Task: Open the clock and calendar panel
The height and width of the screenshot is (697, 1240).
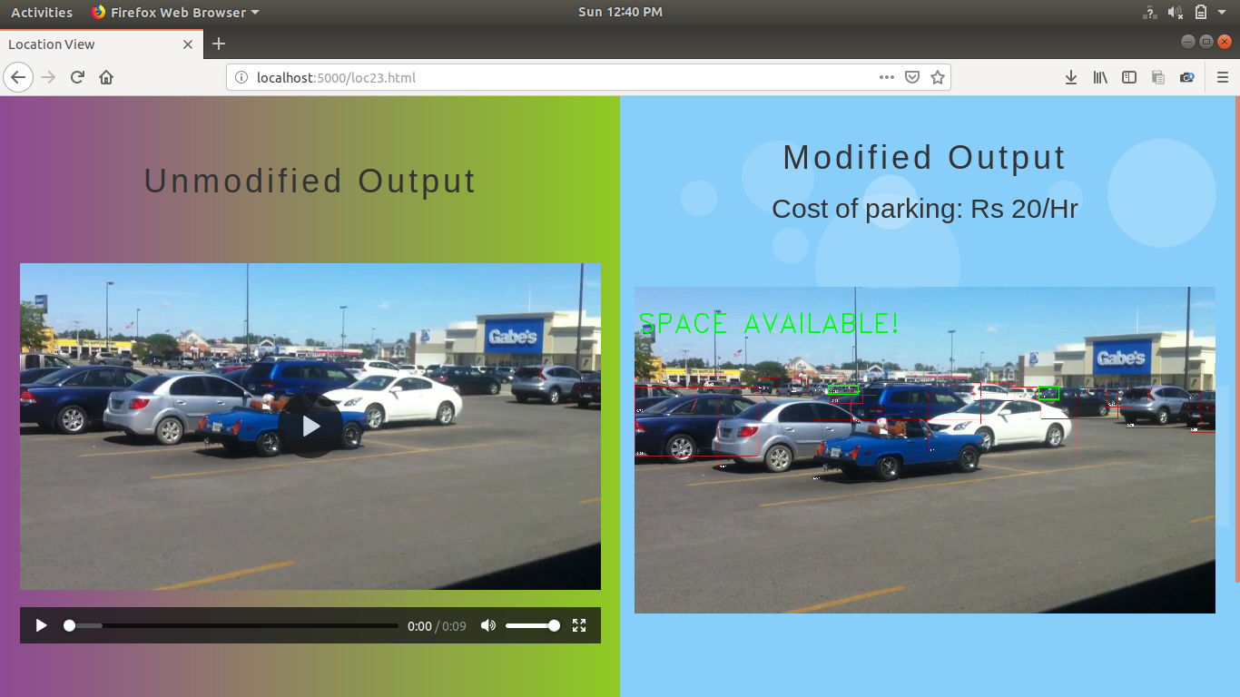Action: tap(620, 12)
